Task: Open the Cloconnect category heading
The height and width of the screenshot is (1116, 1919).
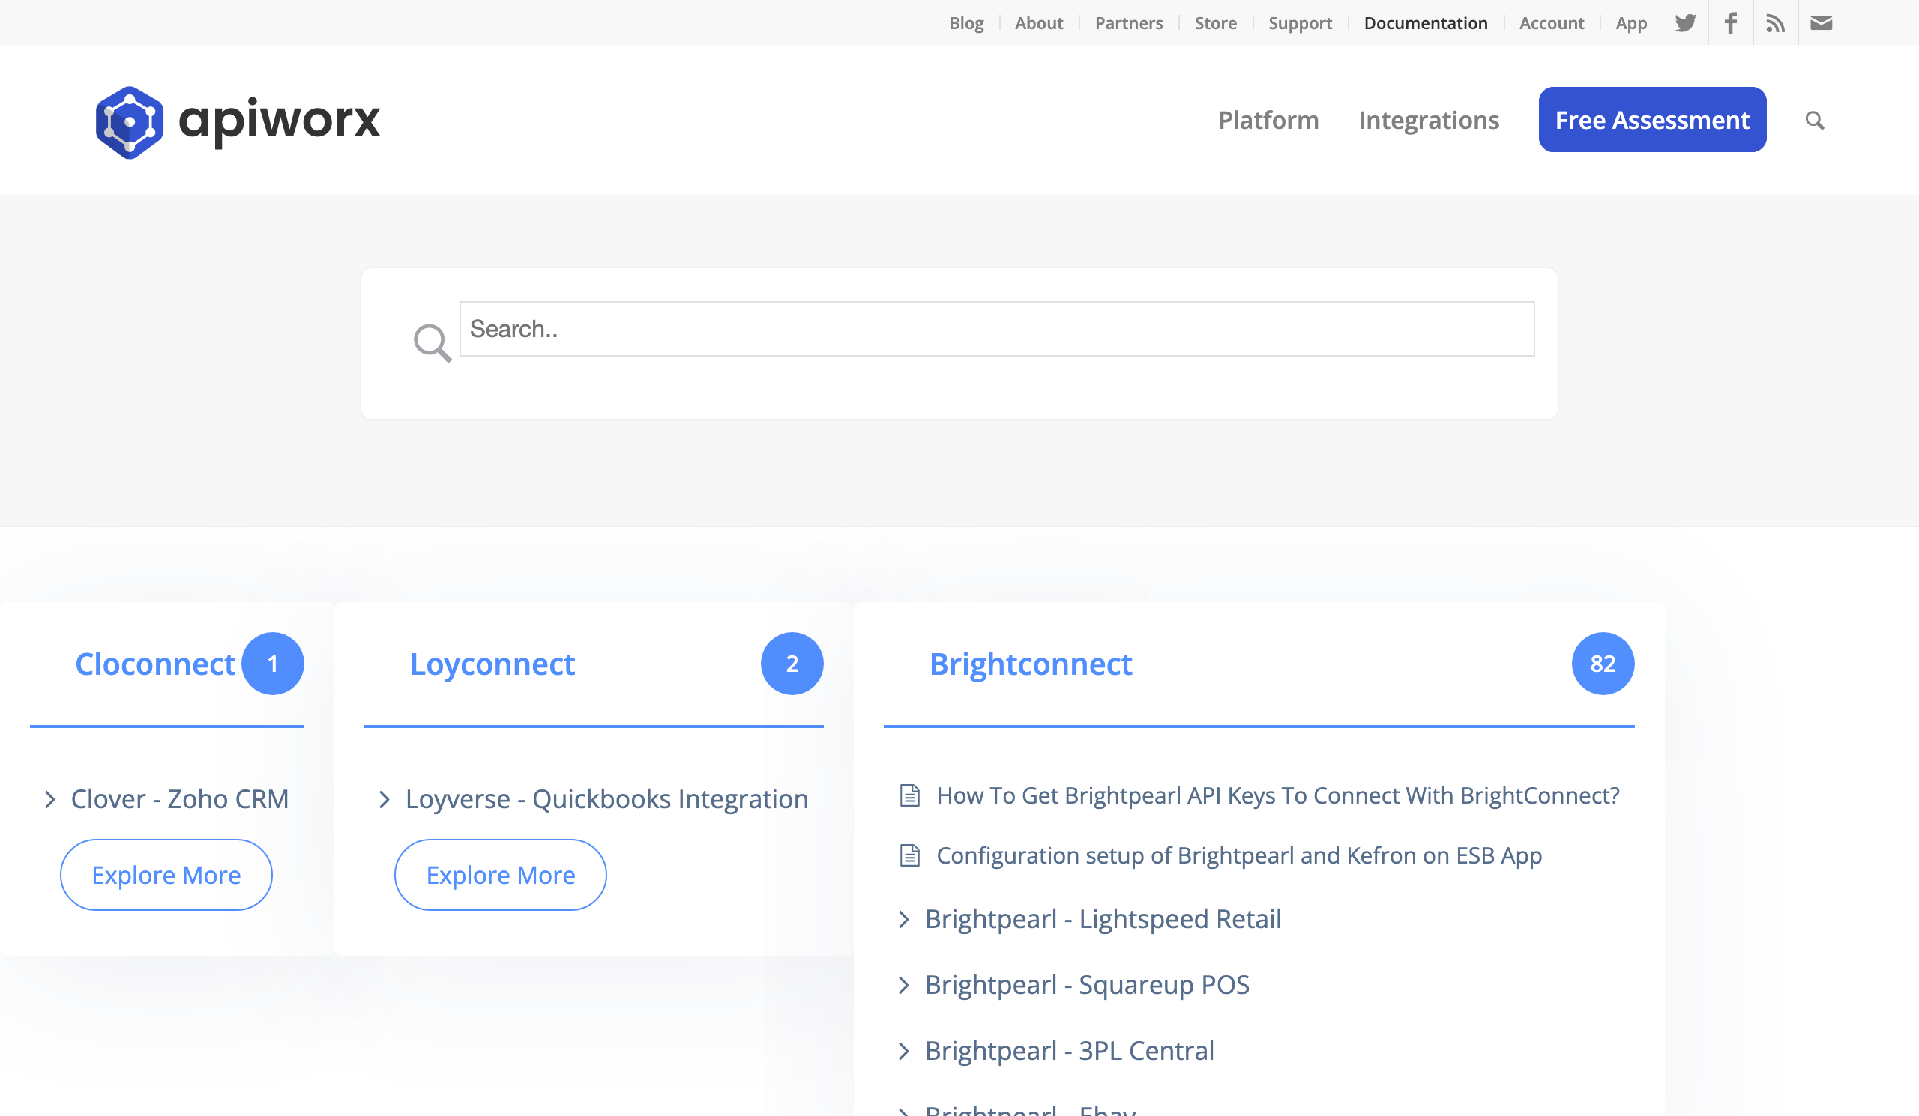Action: 155,664
